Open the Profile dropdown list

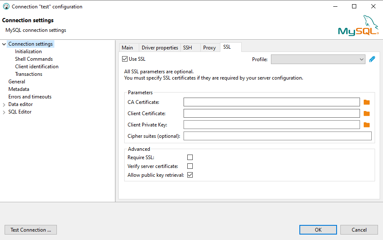pos(318,59)
